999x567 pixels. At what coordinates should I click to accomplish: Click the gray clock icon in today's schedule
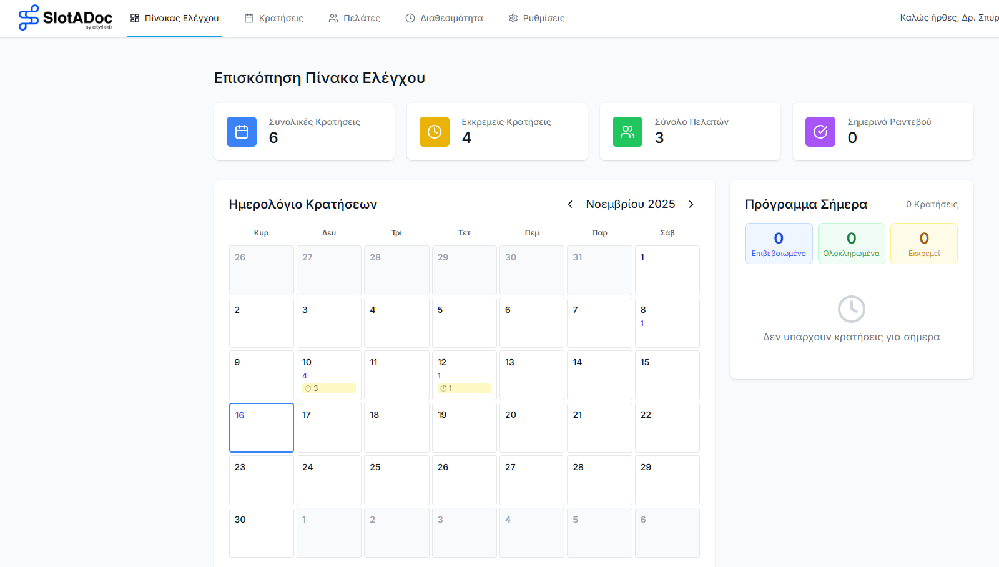coord(851,309)
